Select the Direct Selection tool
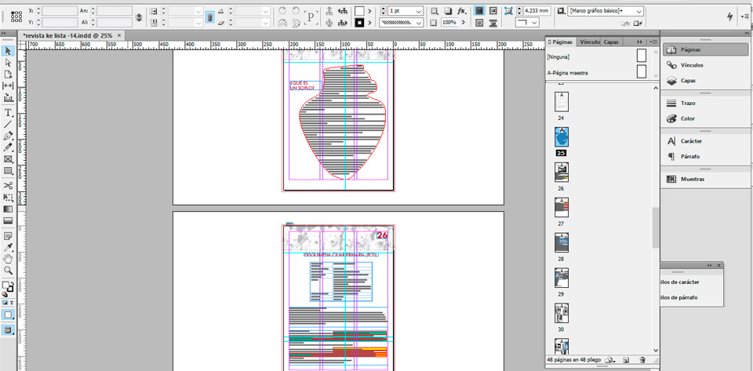Viewport: 753px width, 371px height. click(x=8, y=62)
